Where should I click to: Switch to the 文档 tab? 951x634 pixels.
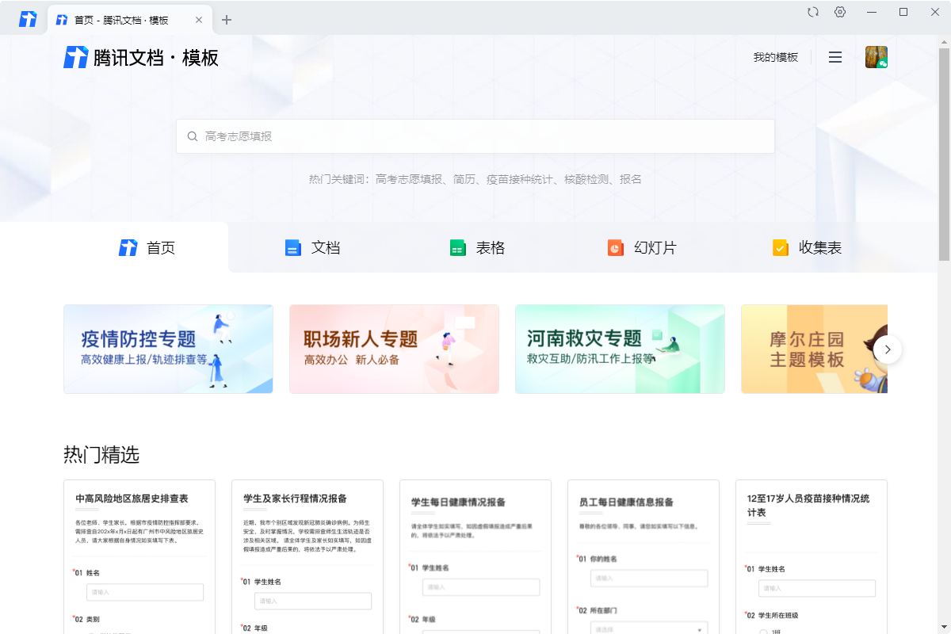coord(312,247)
